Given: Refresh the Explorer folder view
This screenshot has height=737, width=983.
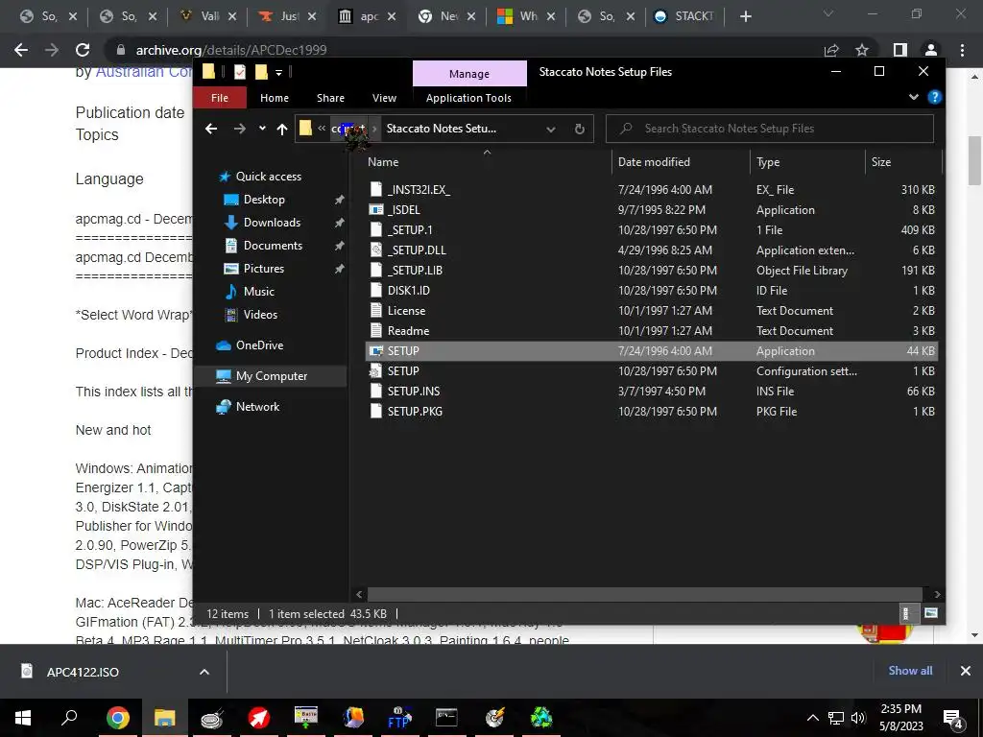Looking at the screenshot, I should 580,130.
